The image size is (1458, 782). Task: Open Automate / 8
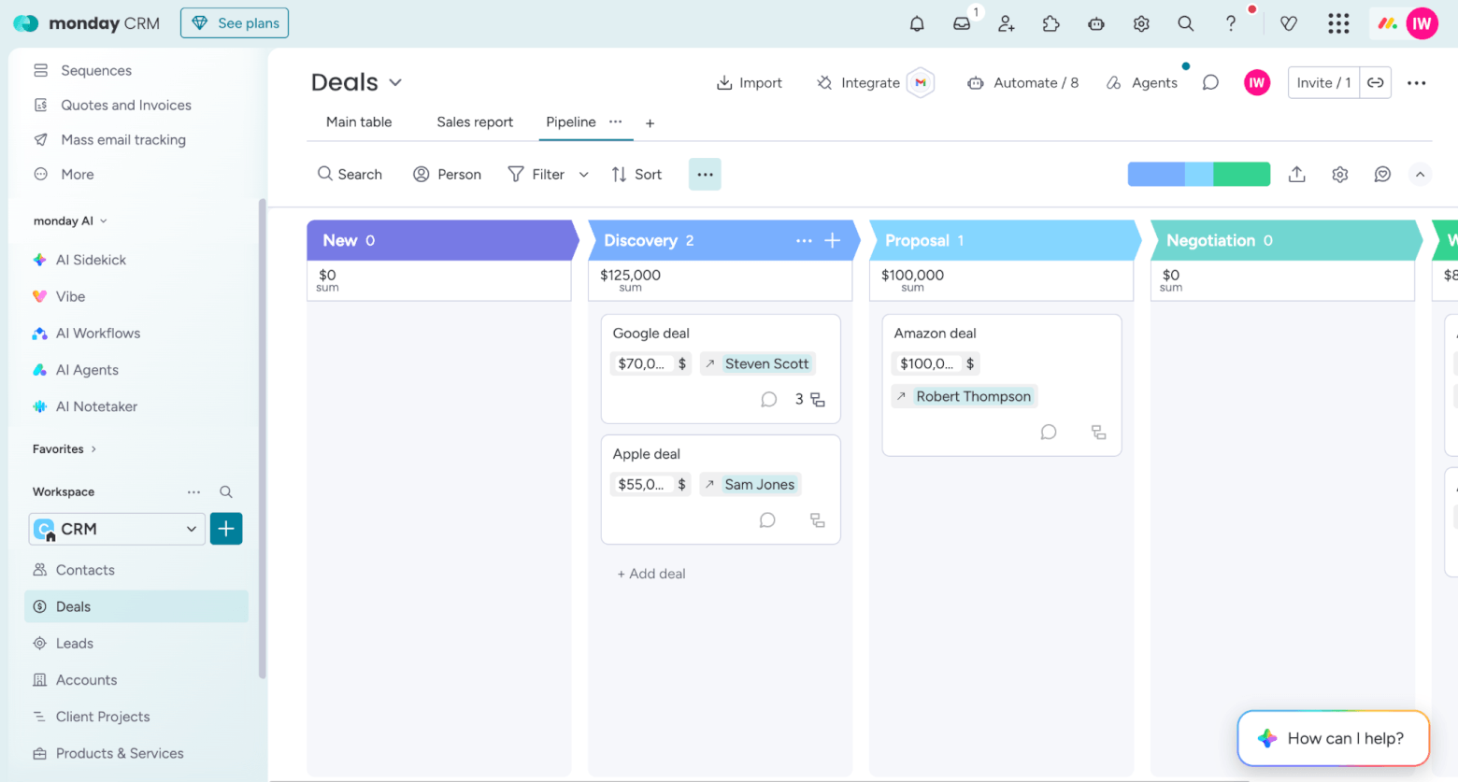point(1023,82)
